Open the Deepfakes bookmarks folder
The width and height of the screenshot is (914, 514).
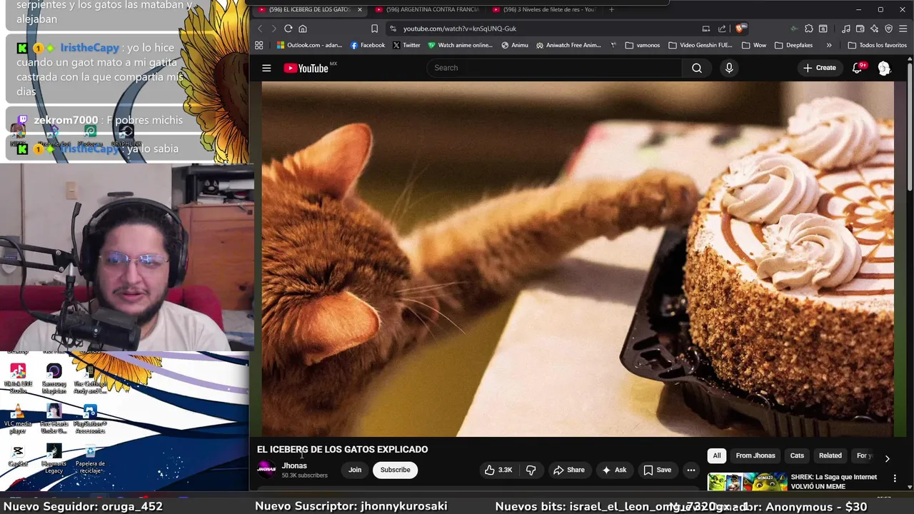tap(794, 45)
